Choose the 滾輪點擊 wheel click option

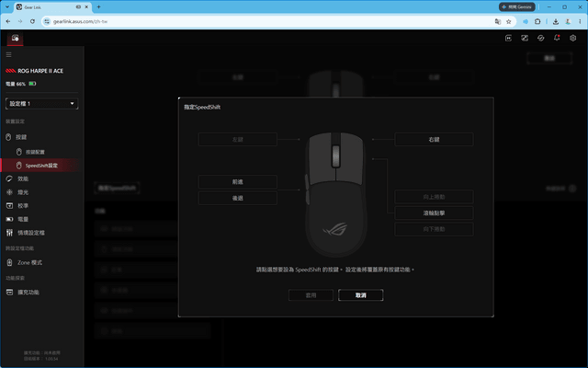434,213
